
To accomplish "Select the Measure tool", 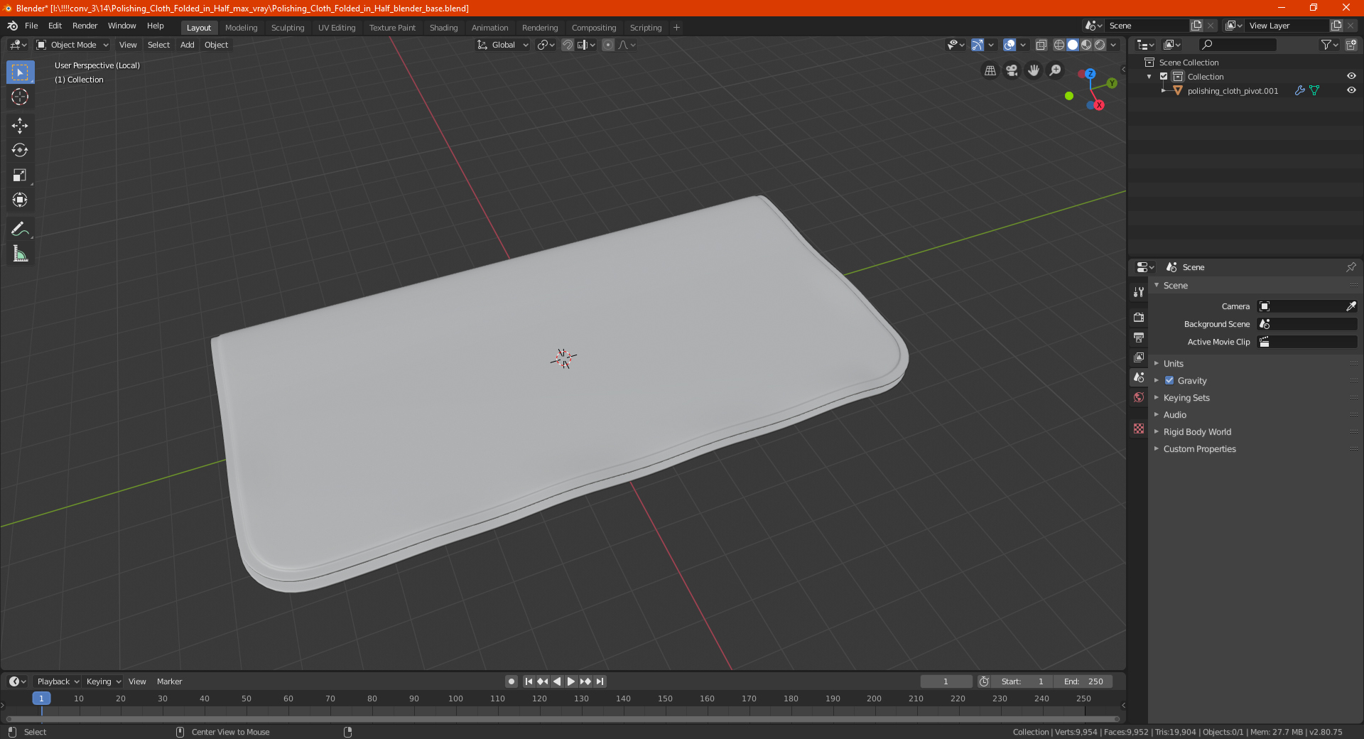I will 20,254.
